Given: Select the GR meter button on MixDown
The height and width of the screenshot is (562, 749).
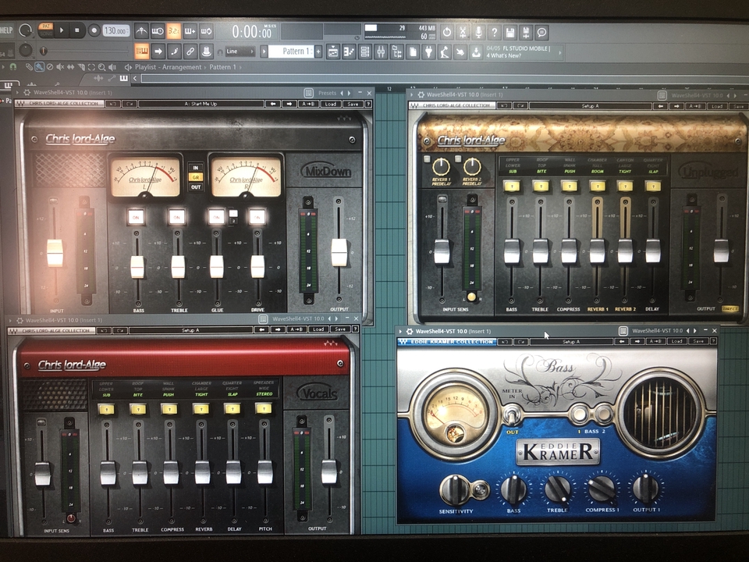Looking at the screenshot, I should (196, 177).
